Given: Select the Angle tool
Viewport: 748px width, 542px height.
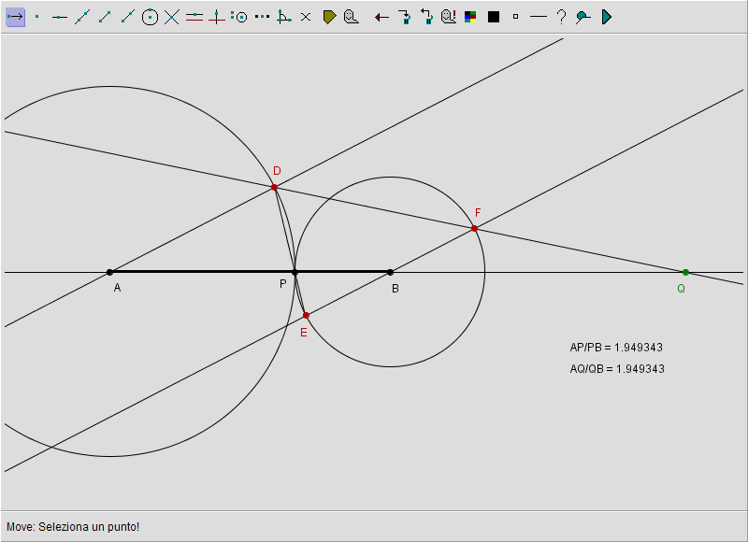Looking at the screenshot, I should click(x=284, y=17).
